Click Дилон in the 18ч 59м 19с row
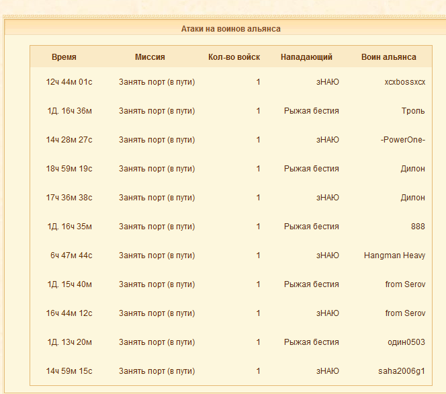This screenshot has width=446, height=394. [x=412, y=169]
